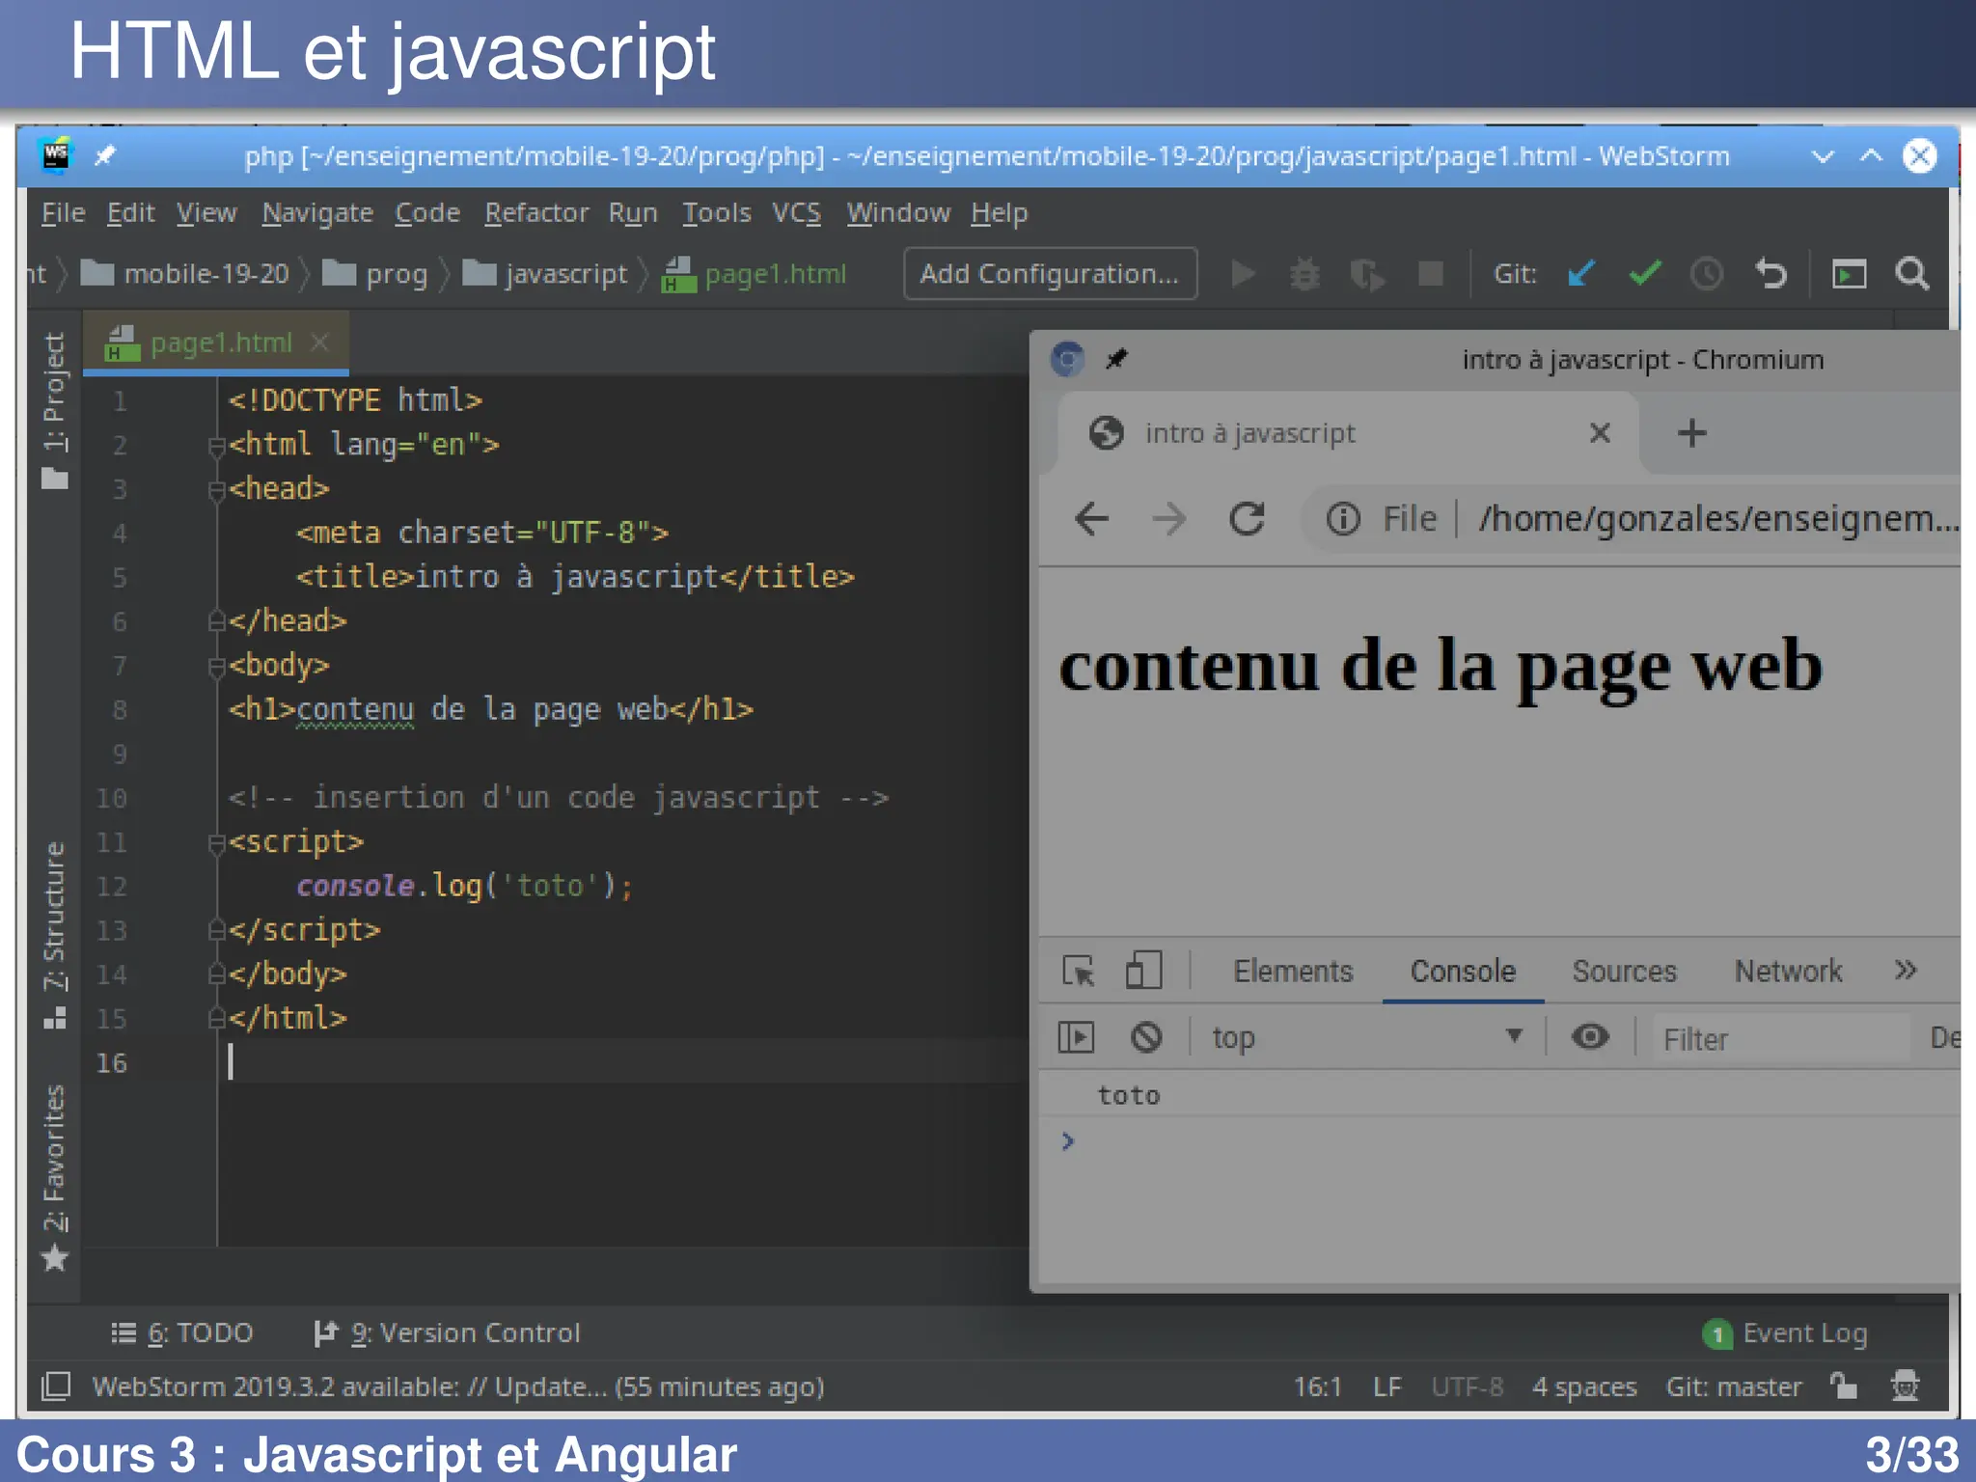Switch to the Network DevTools tab

point(1788,971)
